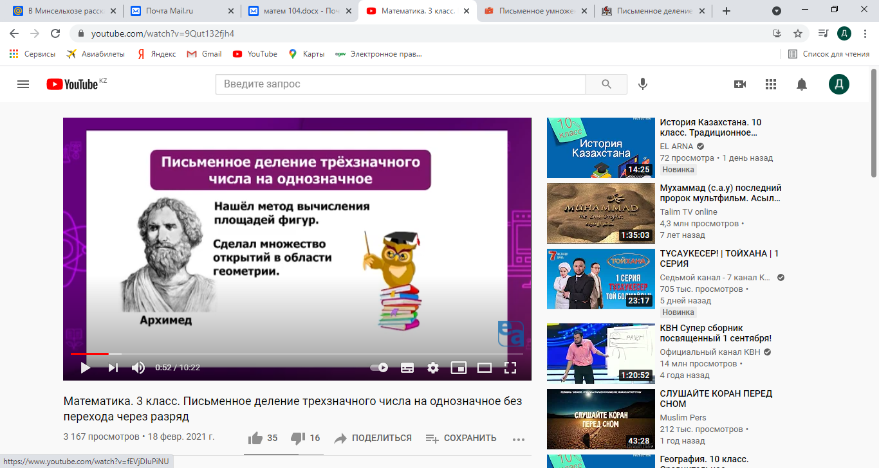The width and height of the screenshot is (879, 468).
Task: Open Chrome profile avatar
Action: pos(844,33)
